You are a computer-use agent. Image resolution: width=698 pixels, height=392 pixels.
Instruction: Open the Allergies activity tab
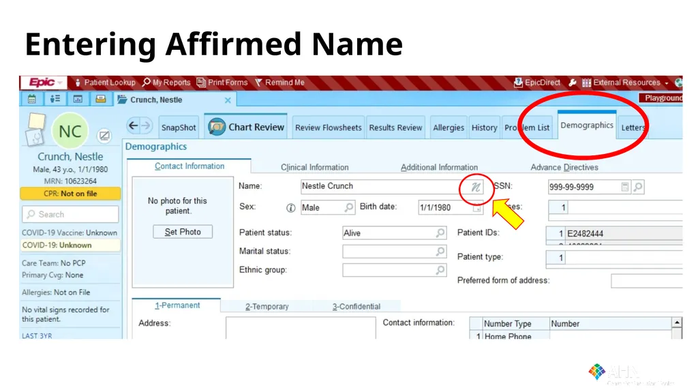pyautogui.click(x=449, y=127)
